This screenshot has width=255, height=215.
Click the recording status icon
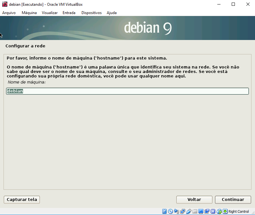point(207,211)
